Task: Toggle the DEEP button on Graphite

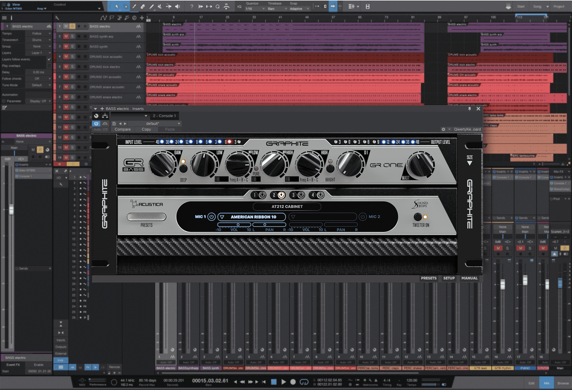Action: [183, 169]
